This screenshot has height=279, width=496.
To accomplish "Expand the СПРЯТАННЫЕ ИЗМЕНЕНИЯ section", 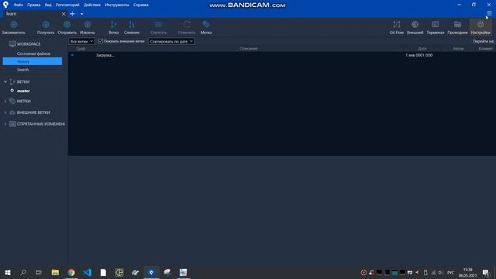I will [x=5, y=124].
